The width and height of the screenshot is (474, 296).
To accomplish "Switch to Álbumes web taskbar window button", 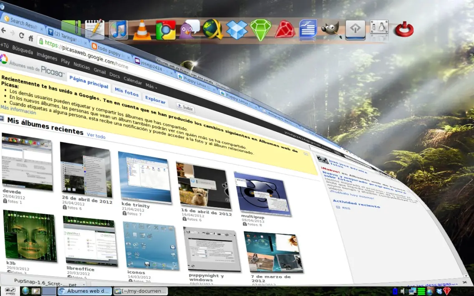I will pyautogui.click(x=84, y=291).
